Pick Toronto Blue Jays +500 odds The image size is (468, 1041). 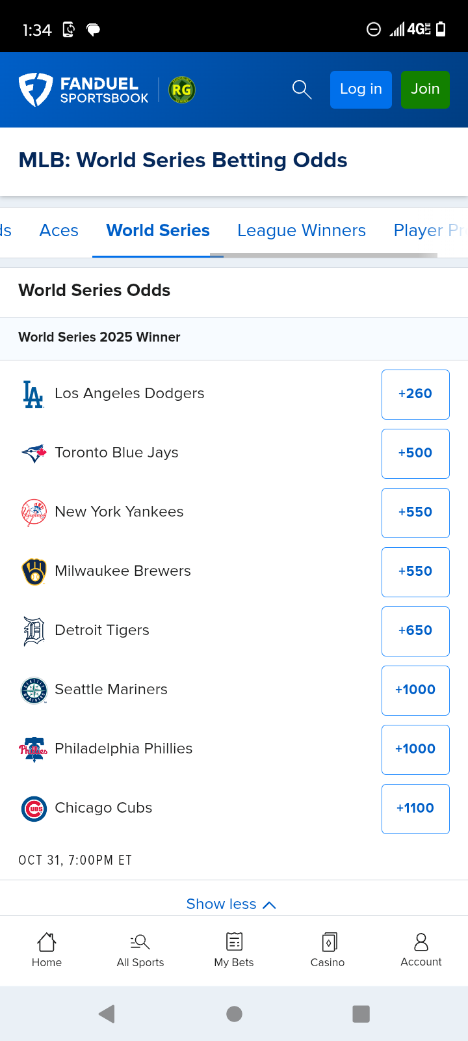(415, 453)
